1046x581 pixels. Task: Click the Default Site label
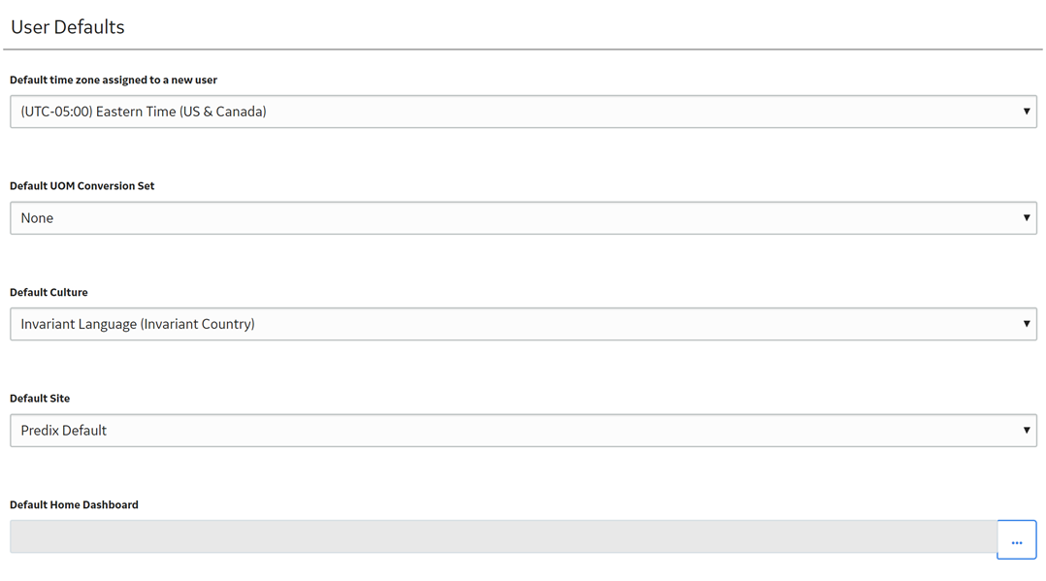[x=40, y=399]
